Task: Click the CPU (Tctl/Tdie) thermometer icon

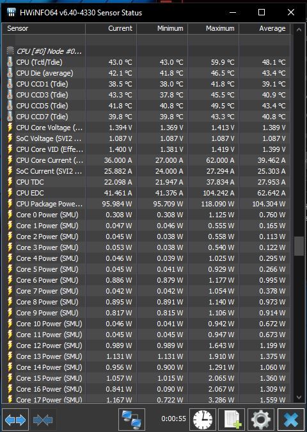Action: pyautogui.click(x=10, y=62)
